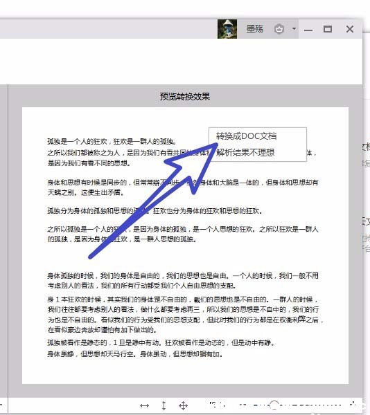
Task: Minimize the converter window
Action: pos(308,30)
